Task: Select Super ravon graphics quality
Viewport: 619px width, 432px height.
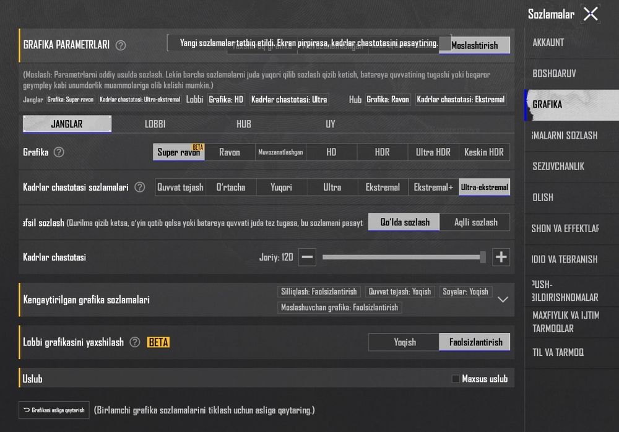Action: click(x=178, y=152)
